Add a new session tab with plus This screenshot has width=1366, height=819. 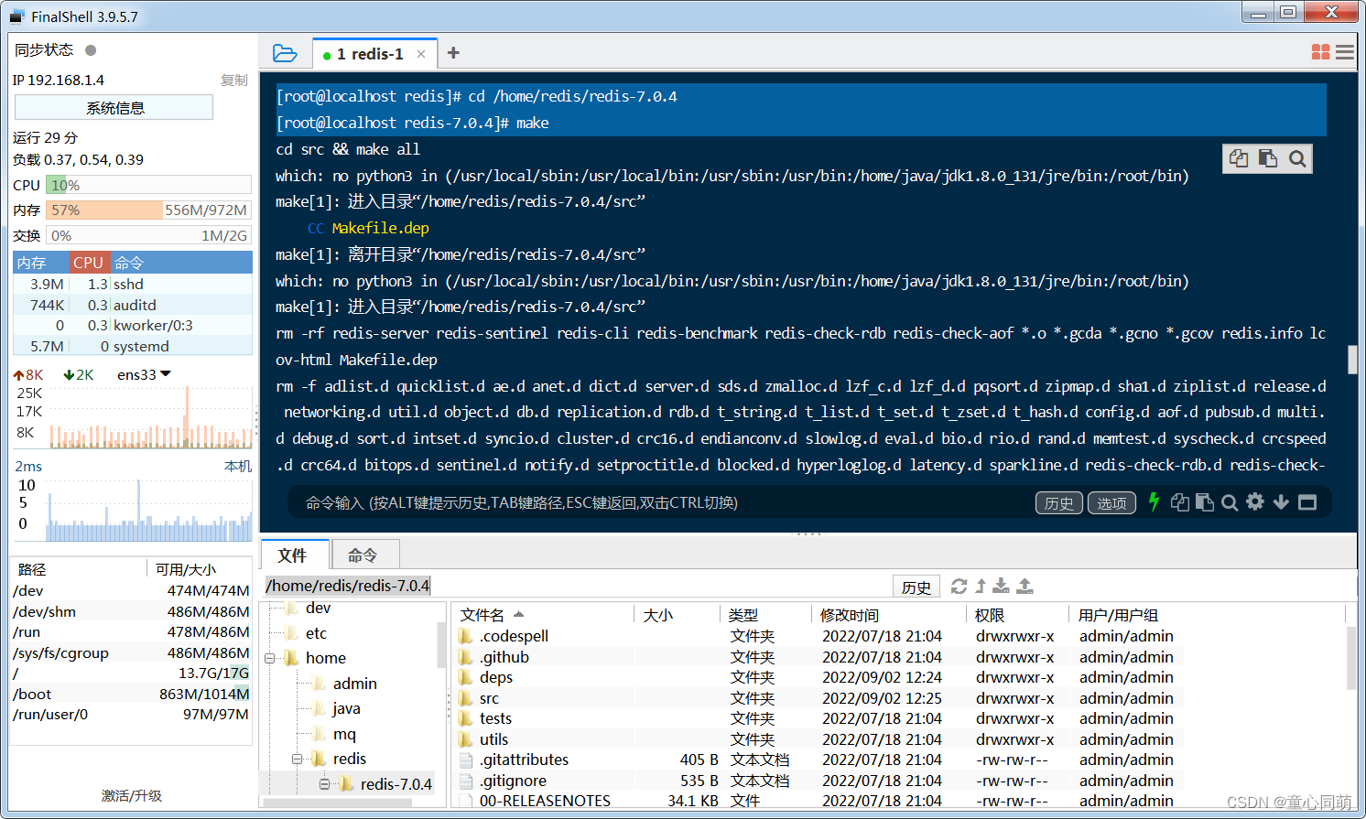pos(453,53)
